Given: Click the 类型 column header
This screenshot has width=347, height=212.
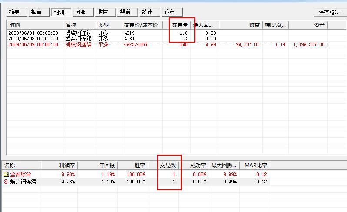Looking at the screenshot, I should [x=109, y=25].
